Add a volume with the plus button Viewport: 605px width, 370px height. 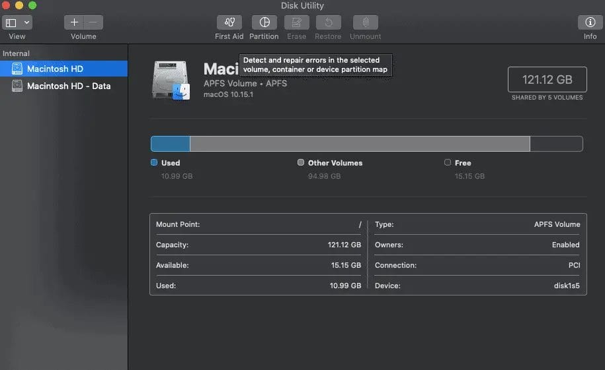pos(74,22)
